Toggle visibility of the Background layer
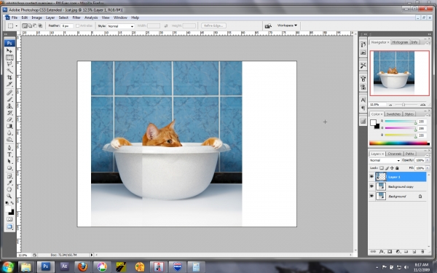437x273 pixels. click(x=371, y=196)
